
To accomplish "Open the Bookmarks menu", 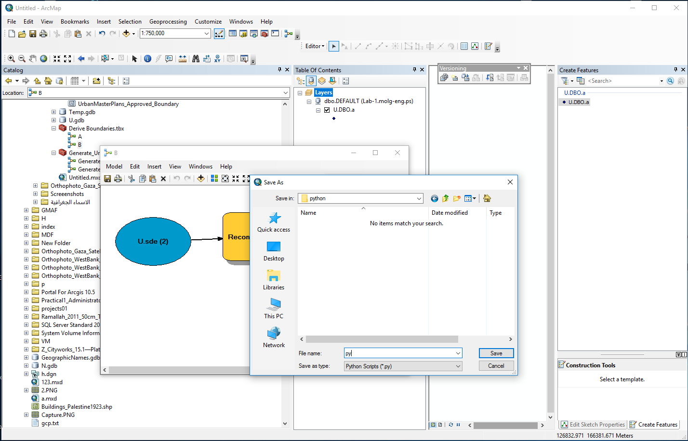I will pyautogui.click(x=75, y=22).
